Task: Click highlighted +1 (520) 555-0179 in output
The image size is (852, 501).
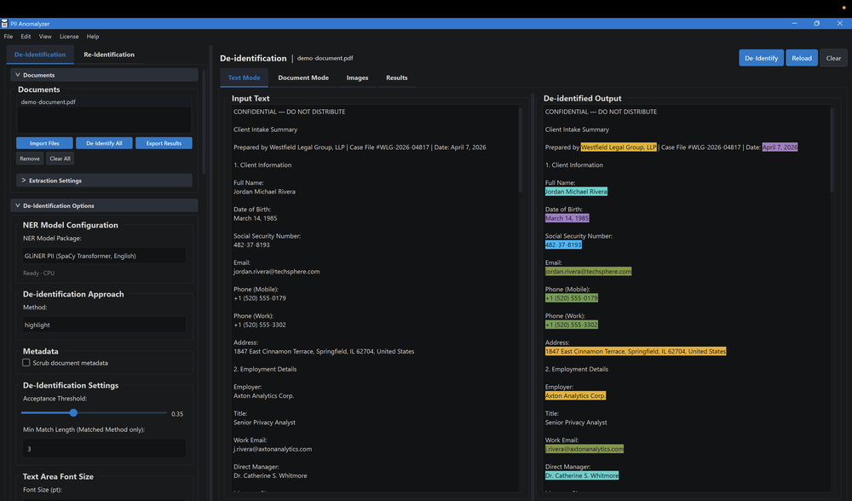Action: (571, 298)
